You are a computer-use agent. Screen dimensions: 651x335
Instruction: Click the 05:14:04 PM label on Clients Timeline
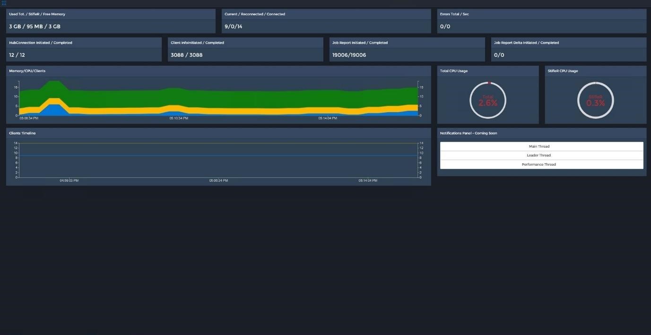368,180
